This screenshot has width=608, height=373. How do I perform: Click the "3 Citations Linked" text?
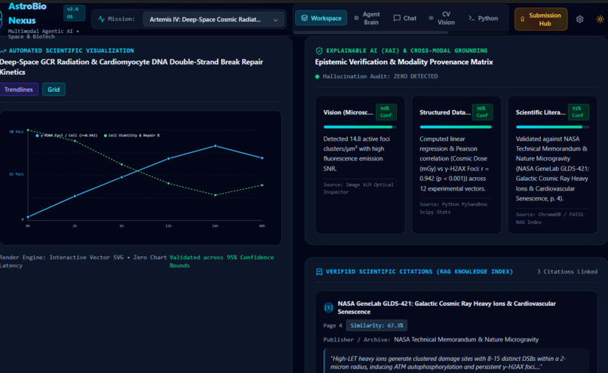tap(567, 272)
